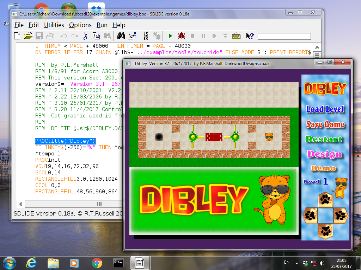Click Load Level in Dibley sidebar
The width and height of the screenshot is (361, 270).
[325, 109]
